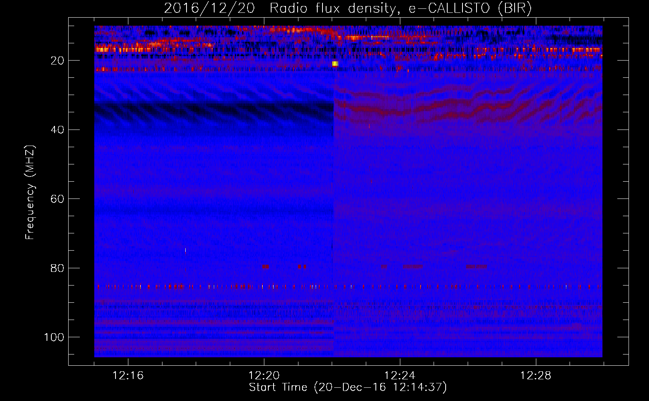The image size is (649, 401).
Task: Click the 100 MHz frequency tick label
Action: 54,337
